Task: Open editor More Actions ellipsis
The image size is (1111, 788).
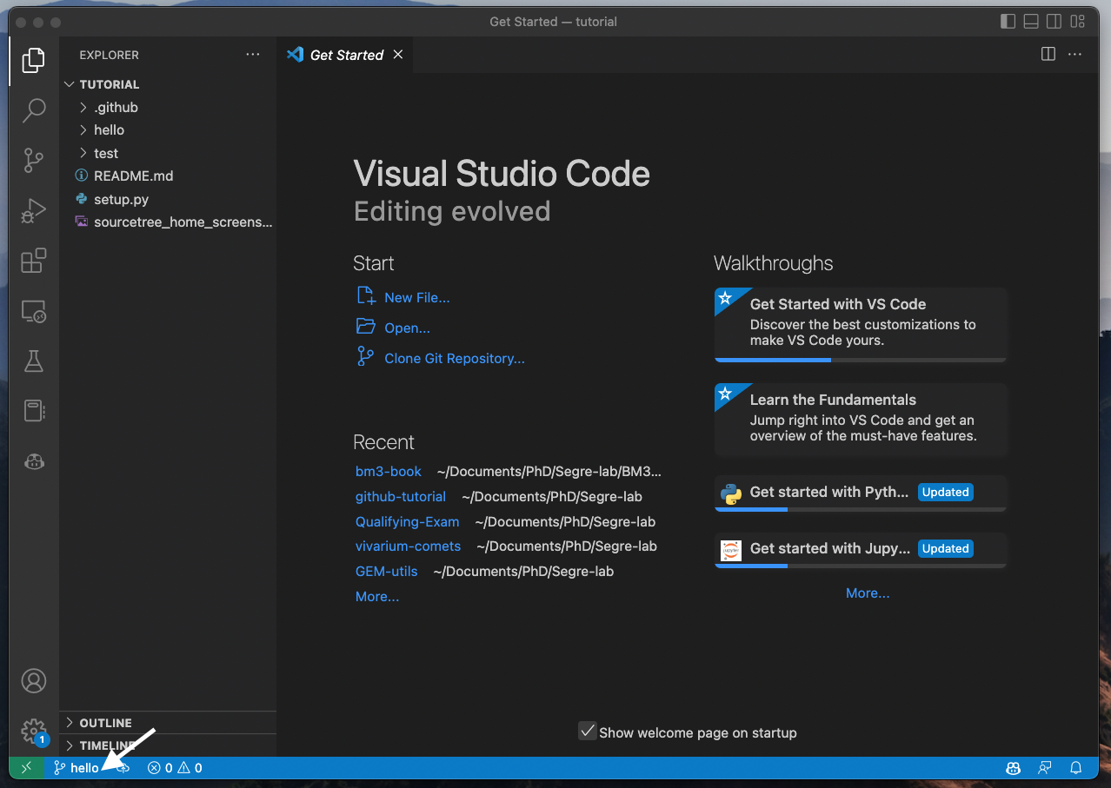Action: pyautogui.click(x=1075, y=54)
